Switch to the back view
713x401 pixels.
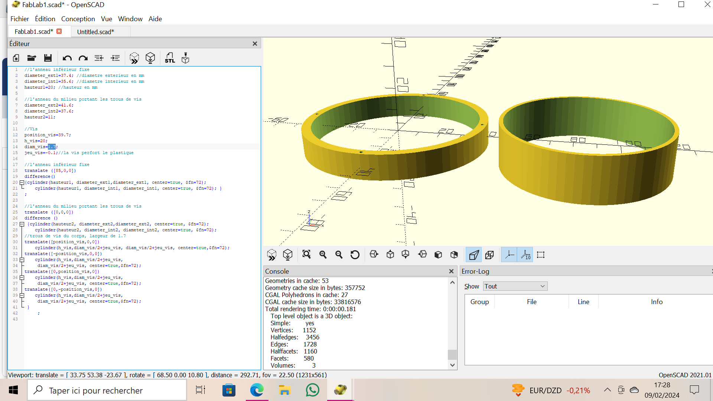tap(454, 255)
